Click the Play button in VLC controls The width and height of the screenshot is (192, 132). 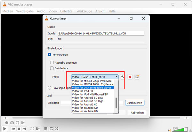click(x=5, y=129)
